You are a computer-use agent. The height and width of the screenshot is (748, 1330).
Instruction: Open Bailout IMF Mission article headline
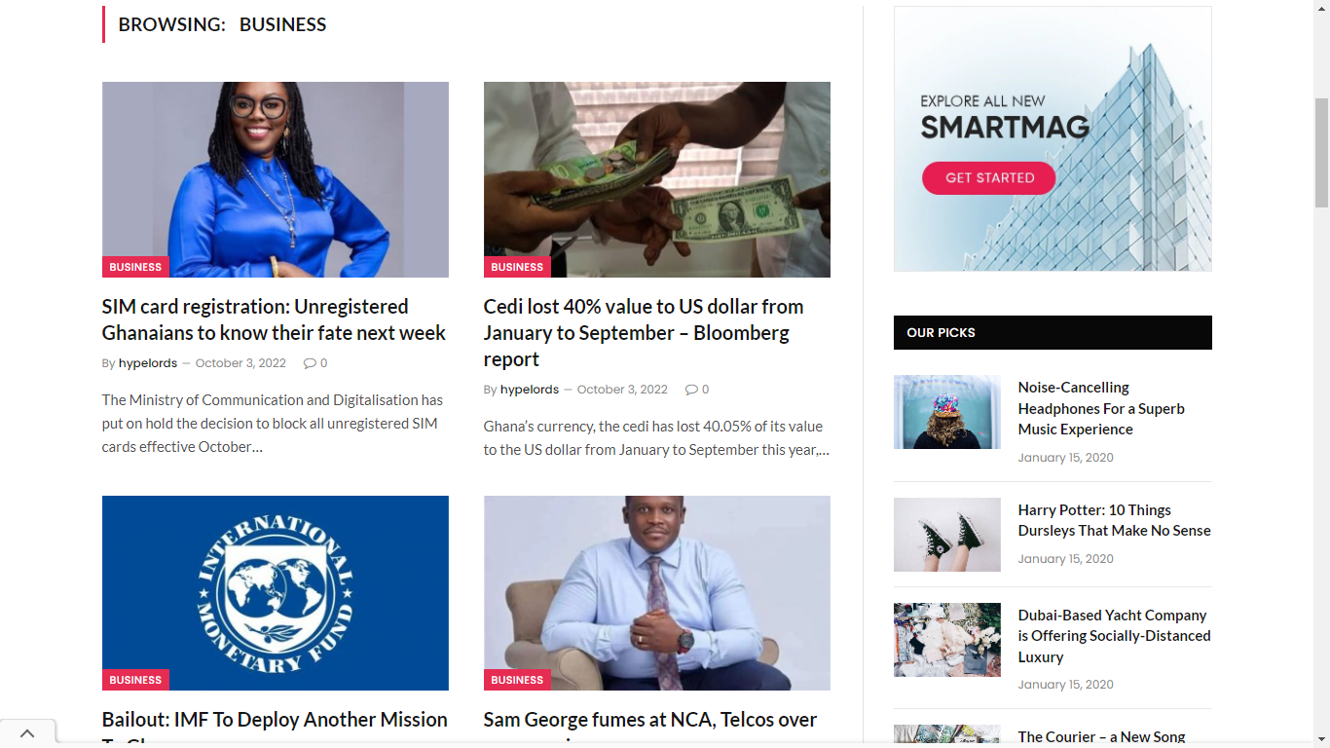(275, 728)
